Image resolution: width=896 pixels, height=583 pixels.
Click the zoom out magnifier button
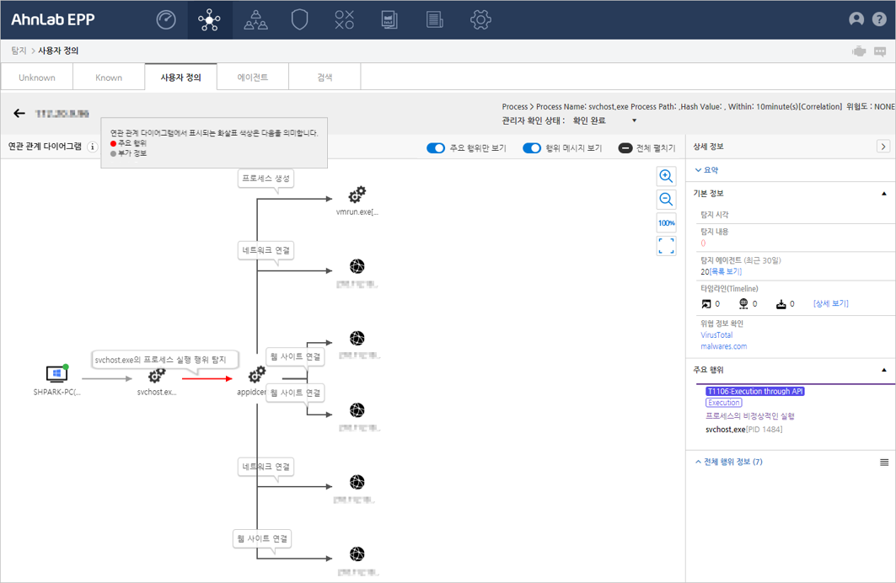tap(666, 200)
